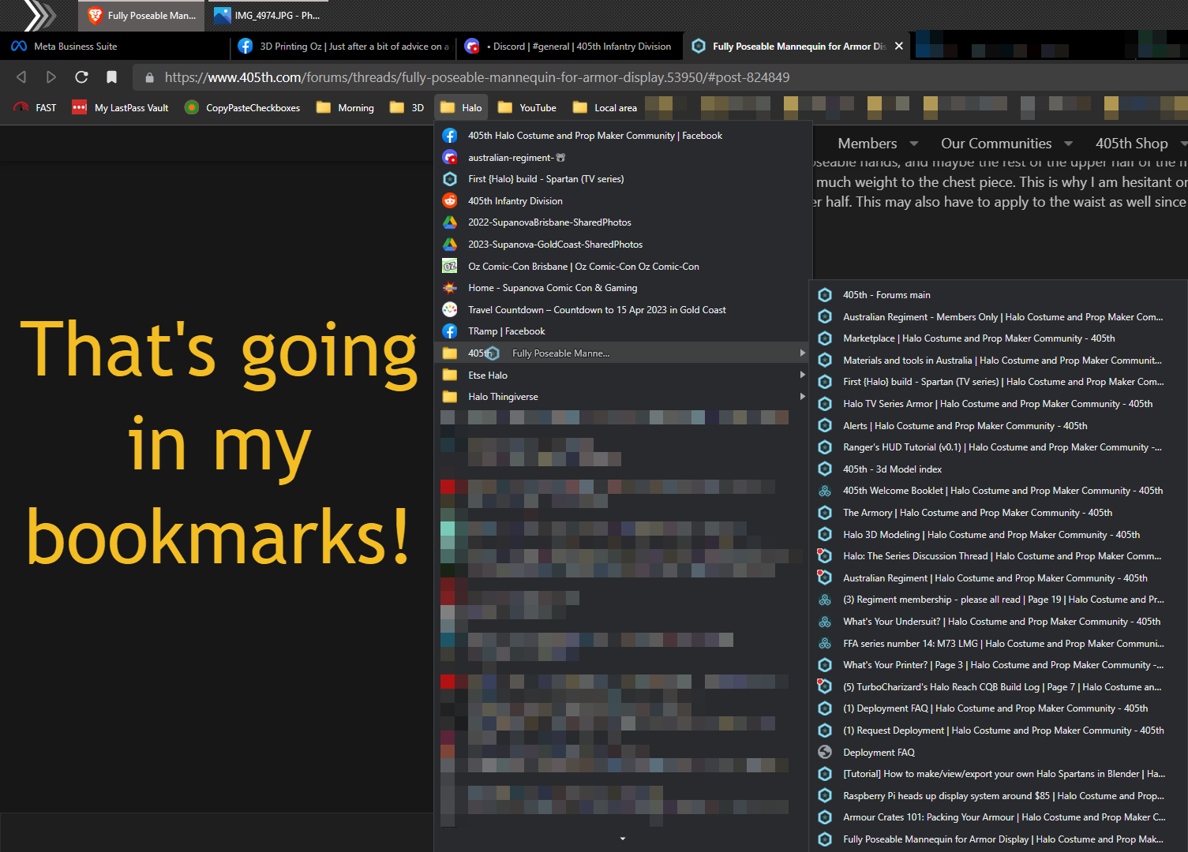Viewport: 1188px width, 852px height.
Task: Open (1) Deployment FAQ bookmark
Action: (x=998, y=708)
